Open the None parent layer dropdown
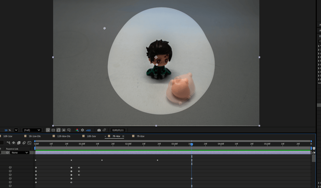 tap(20, 153)
